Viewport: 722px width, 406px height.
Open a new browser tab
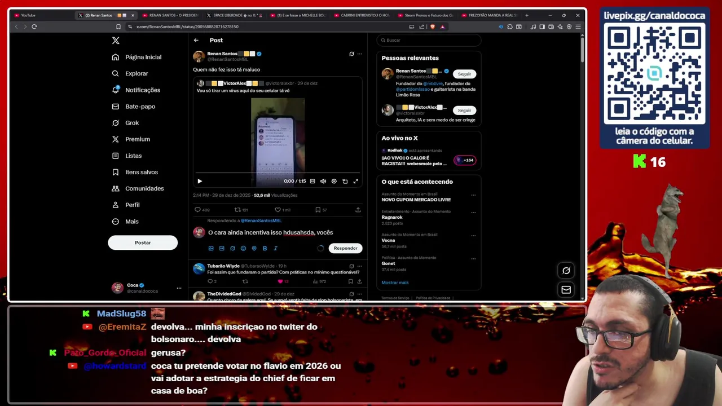pyautogui.click(x=527, y=15)
